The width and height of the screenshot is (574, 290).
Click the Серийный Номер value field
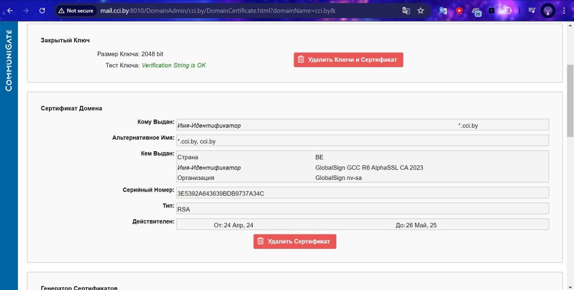point(362,193)
